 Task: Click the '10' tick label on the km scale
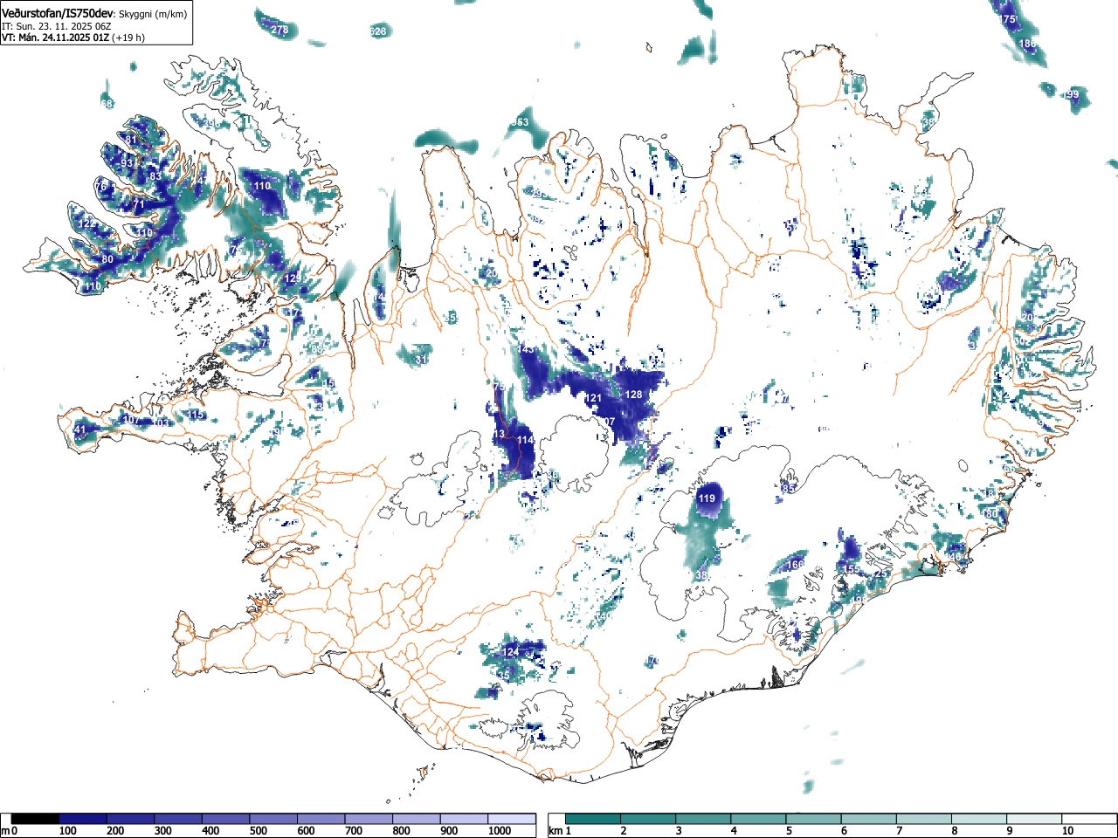[x=1067, y=831]
